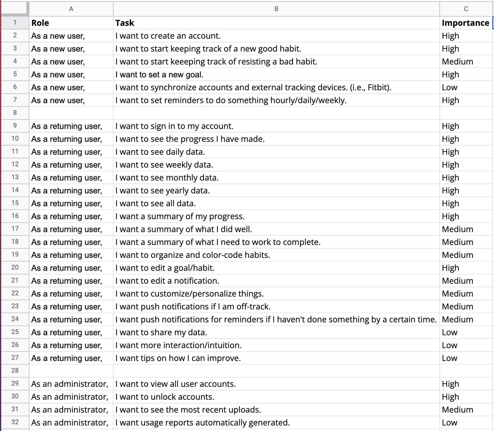
Task: Select the Importance header cell
Action: point(466,23)
